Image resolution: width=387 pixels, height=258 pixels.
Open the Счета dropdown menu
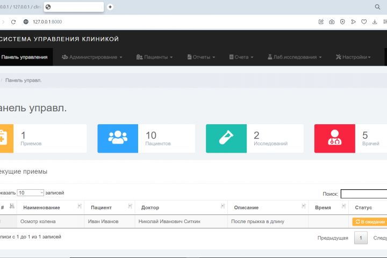point(241,57)
